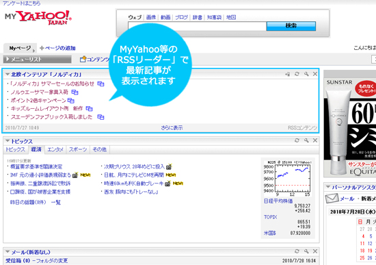The width and height of the screenshot is (376, 265).
Task: Click the 検索 search button
Action: 291,26
